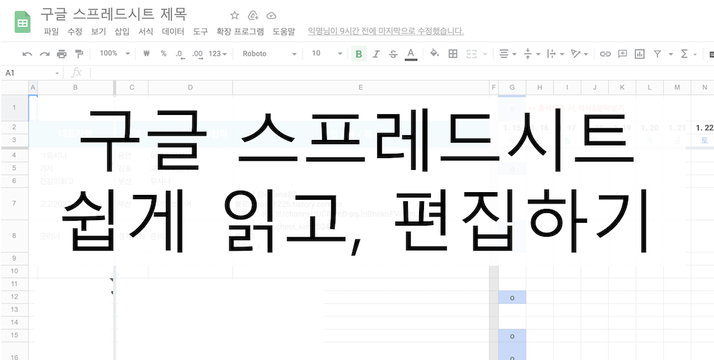Check the cloud save status icon
The image size is (714, 360).
point(271,15)
